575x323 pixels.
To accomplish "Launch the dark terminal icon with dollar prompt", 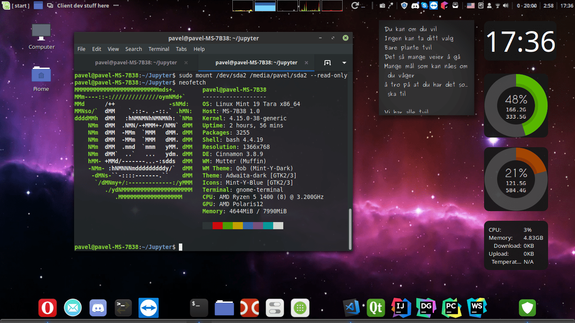I will pos(199,308).
